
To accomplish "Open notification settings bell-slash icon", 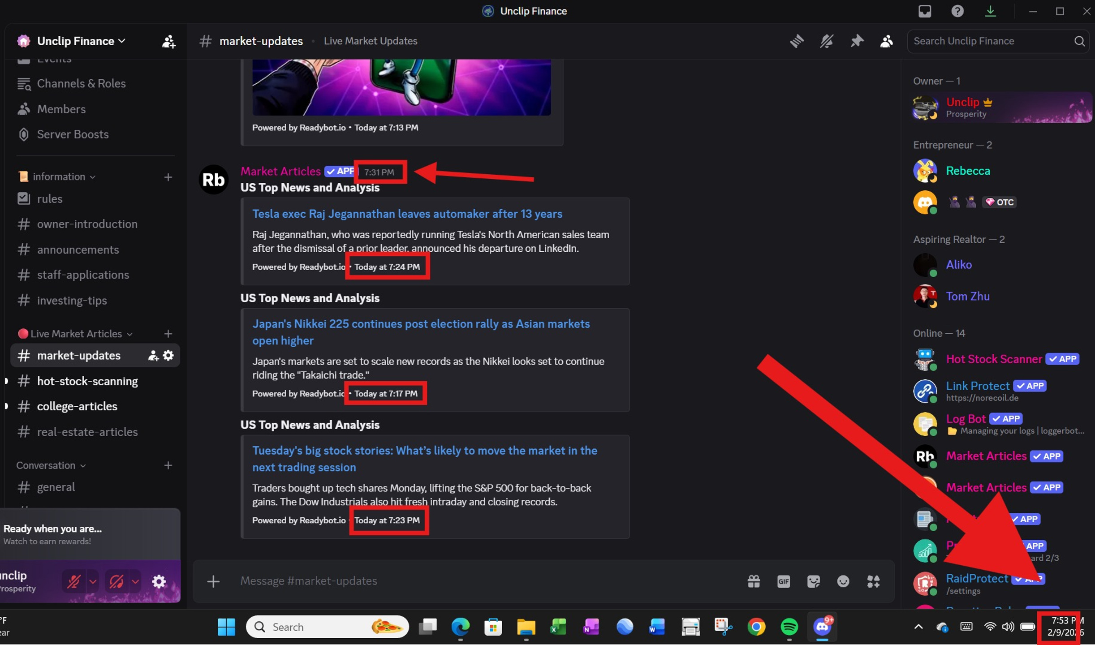I will tap(827, 41).
